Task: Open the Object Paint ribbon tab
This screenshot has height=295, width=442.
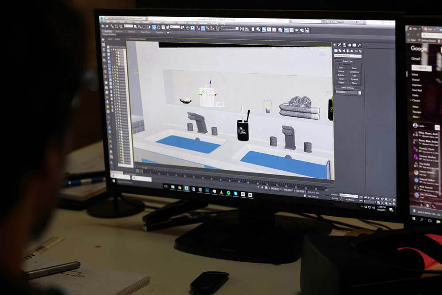Action: coord(145,32)
